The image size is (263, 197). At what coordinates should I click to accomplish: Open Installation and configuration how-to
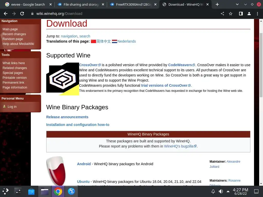[78, 125]
